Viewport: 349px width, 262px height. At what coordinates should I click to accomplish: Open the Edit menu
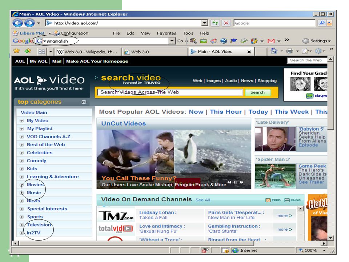click(131, 33)
